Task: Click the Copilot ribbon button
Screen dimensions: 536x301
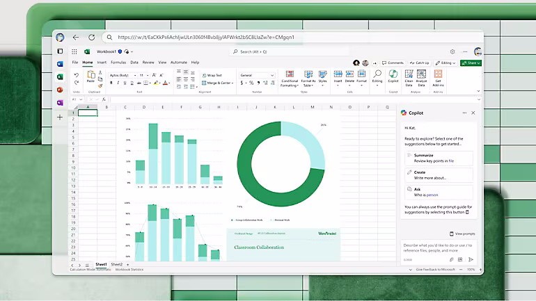Action: click(393, 76)
